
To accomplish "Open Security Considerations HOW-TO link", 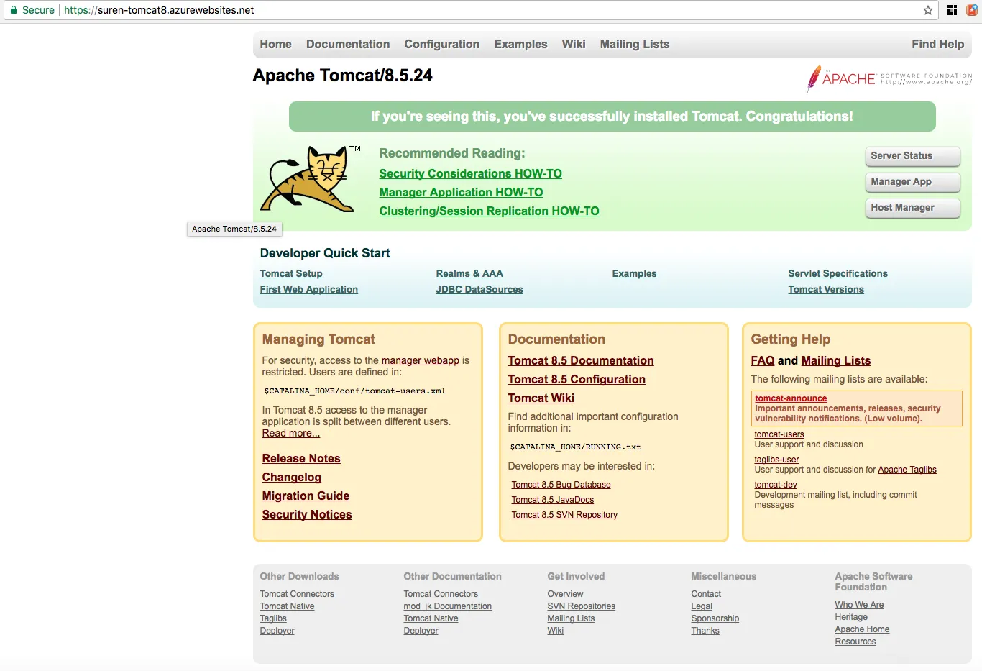I will (471, 173).
